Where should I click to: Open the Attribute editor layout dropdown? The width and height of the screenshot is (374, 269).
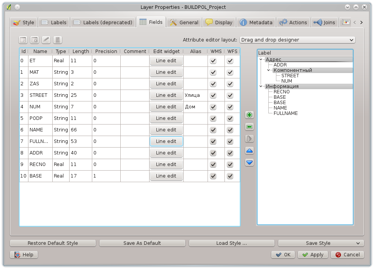pyautogui.click(x=297, y=40)
